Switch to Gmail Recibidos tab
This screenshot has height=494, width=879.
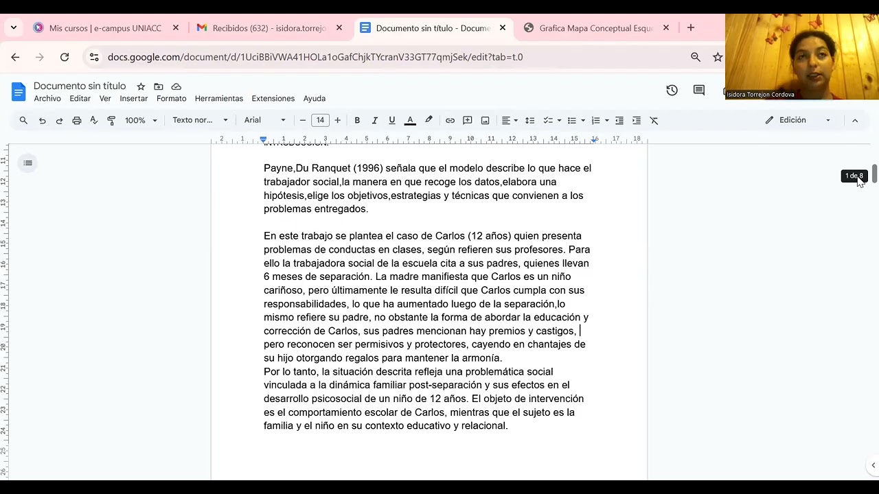(269, 28)
